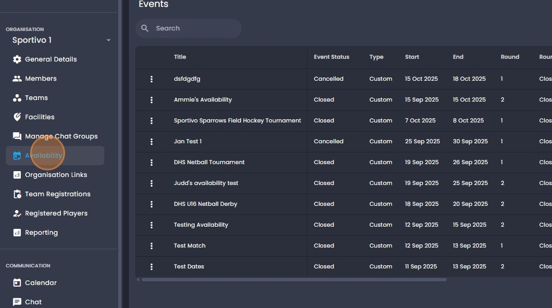This screenshot has height=308, width=552.
Task: Sort events by Title column header
Action: coord(180,57)
